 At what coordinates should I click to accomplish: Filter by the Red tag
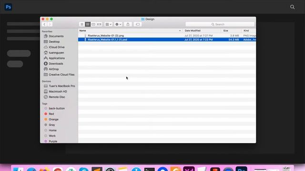pos(51,114)
